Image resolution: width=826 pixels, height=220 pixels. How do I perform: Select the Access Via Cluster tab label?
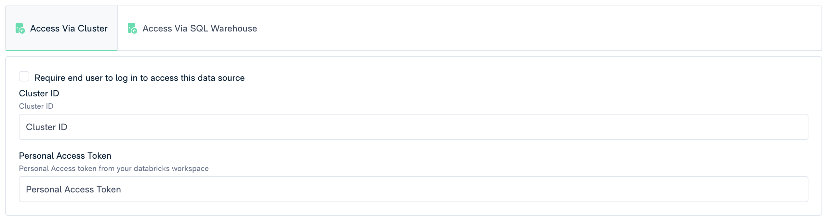coord(69,29)
